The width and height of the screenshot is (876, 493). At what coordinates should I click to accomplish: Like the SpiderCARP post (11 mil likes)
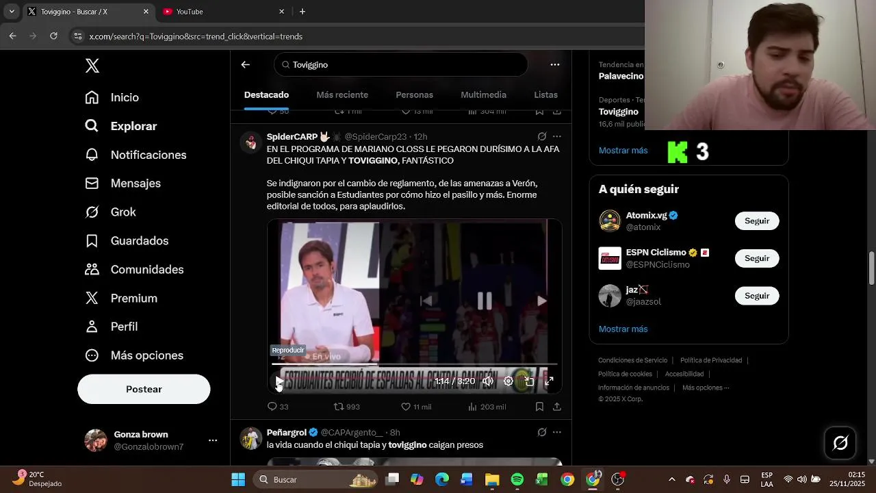point(416,407)
